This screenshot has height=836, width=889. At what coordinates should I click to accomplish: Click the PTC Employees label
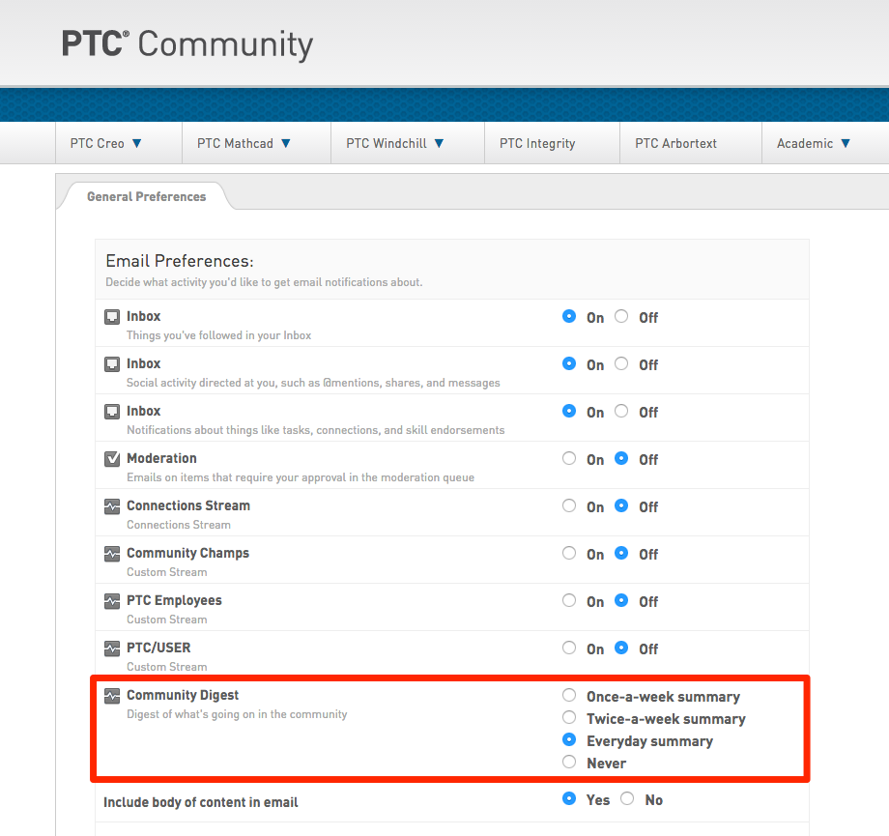click(174, 600)
